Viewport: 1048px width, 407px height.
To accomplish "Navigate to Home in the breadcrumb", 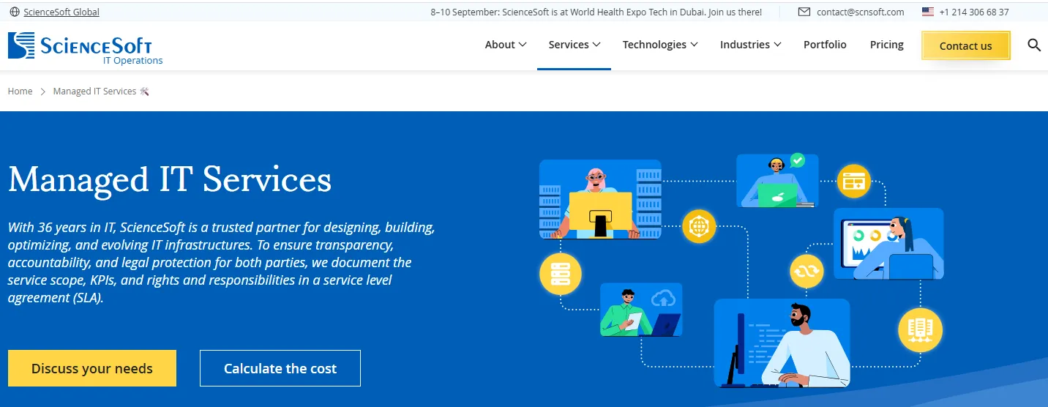I will pyautogui.click(x=20, y=92).
